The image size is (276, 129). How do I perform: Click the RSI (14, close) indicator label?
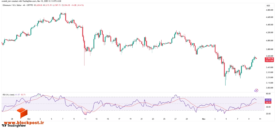click(x=9, y=95)
